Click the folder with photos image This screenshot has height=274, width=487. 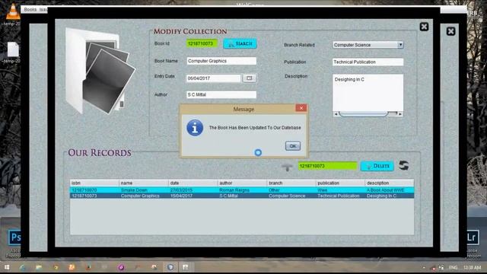tap(100, 71)
